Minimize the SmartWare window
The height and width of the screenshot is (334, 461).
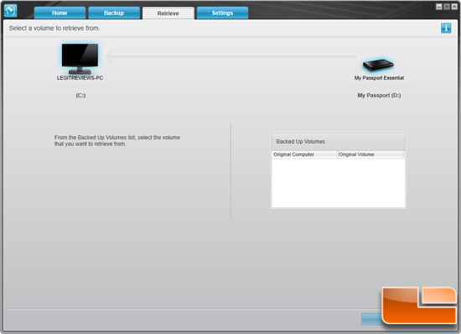pos(438,7)
